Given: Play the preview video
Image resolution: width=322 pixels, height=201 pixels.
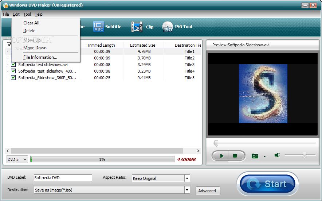Looking at the screenshot, I should pyautogui.click(x=221, y=156).
